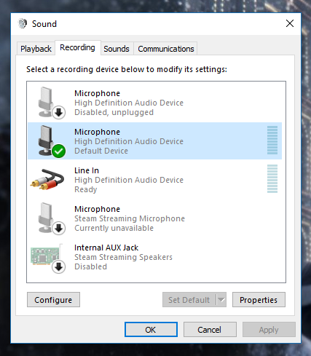The image size is (311, 356).
Task: Click the Configure button
Action: coord(53,300)
